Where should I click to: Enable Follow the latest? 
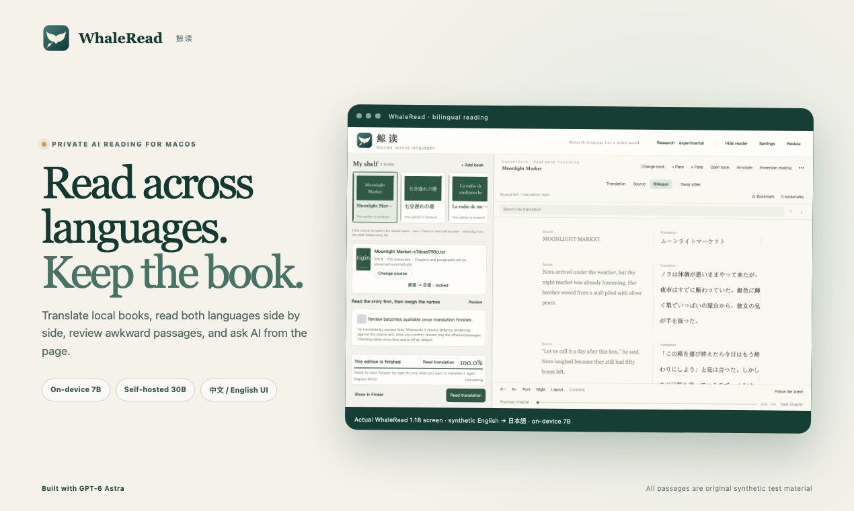[x=788, y=391]
